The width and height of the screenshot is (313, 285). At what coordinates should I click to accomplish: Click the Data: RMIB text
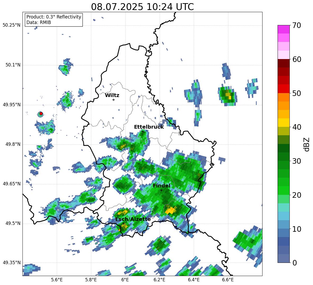(x=39, y=22)
